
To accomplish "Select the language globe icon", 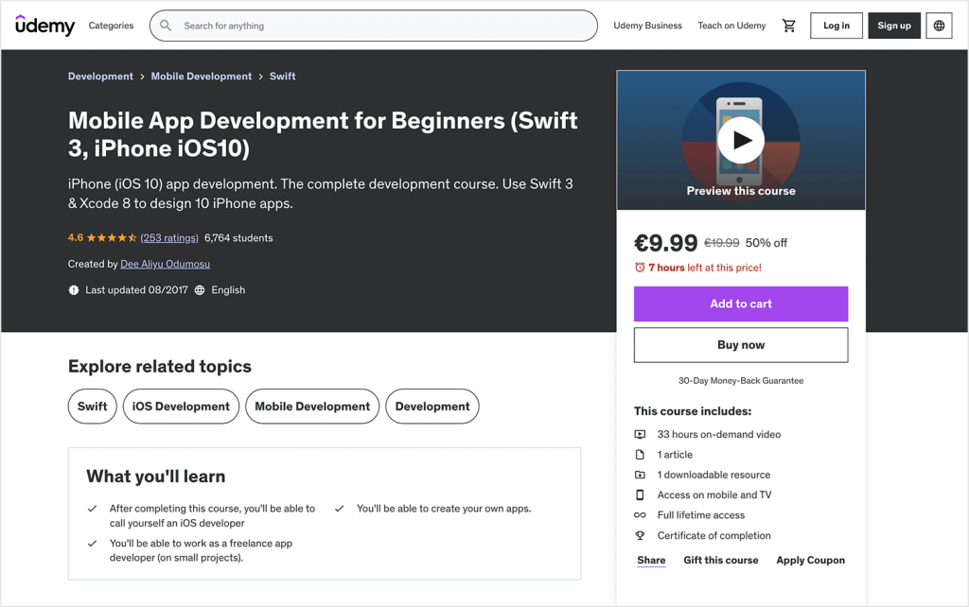I will click(939, 26).
